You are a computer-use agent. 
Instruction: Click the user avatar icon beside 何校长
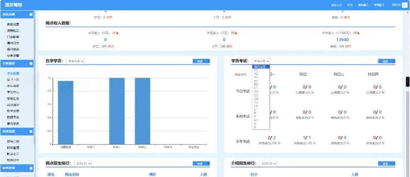pos(405,5)
